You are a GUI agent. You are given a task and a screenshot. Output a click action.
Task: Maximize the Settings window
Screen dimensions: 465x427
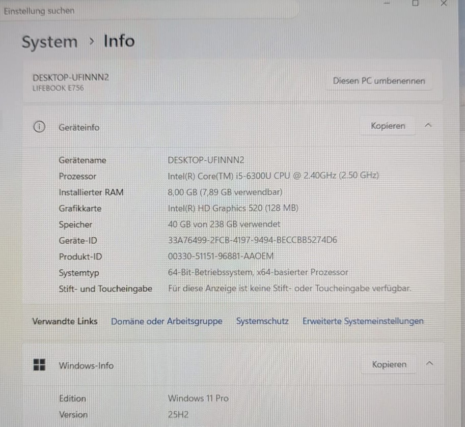[x=415, y=3]
